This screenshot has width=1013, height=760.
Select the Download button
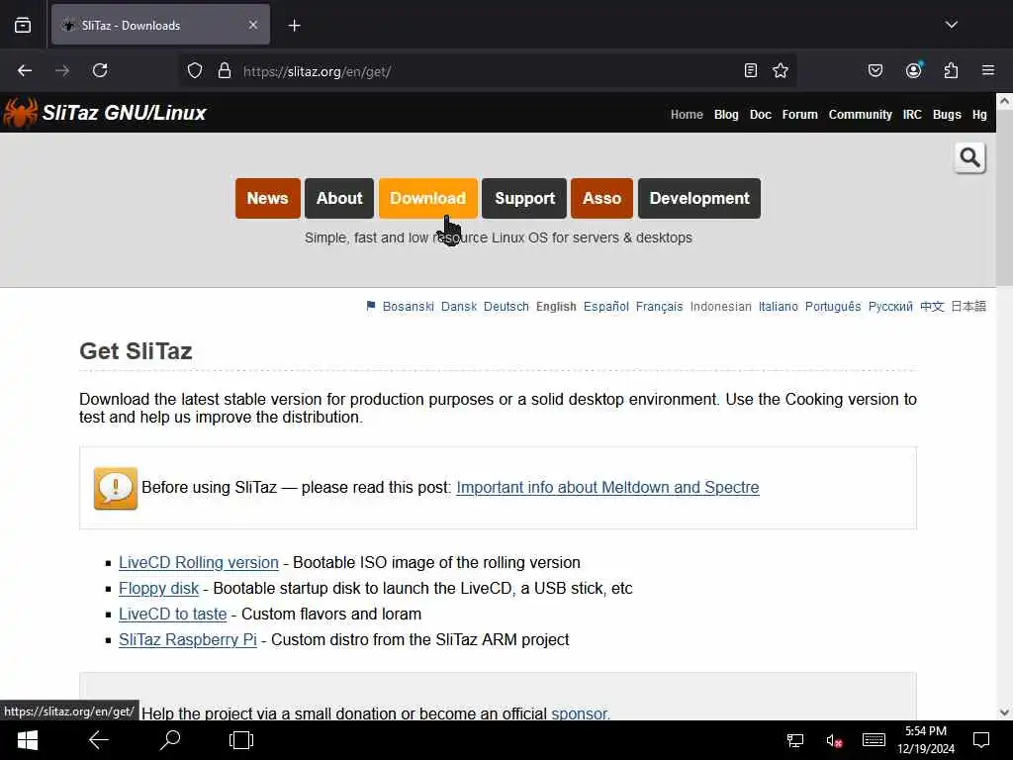click(427, 198)
